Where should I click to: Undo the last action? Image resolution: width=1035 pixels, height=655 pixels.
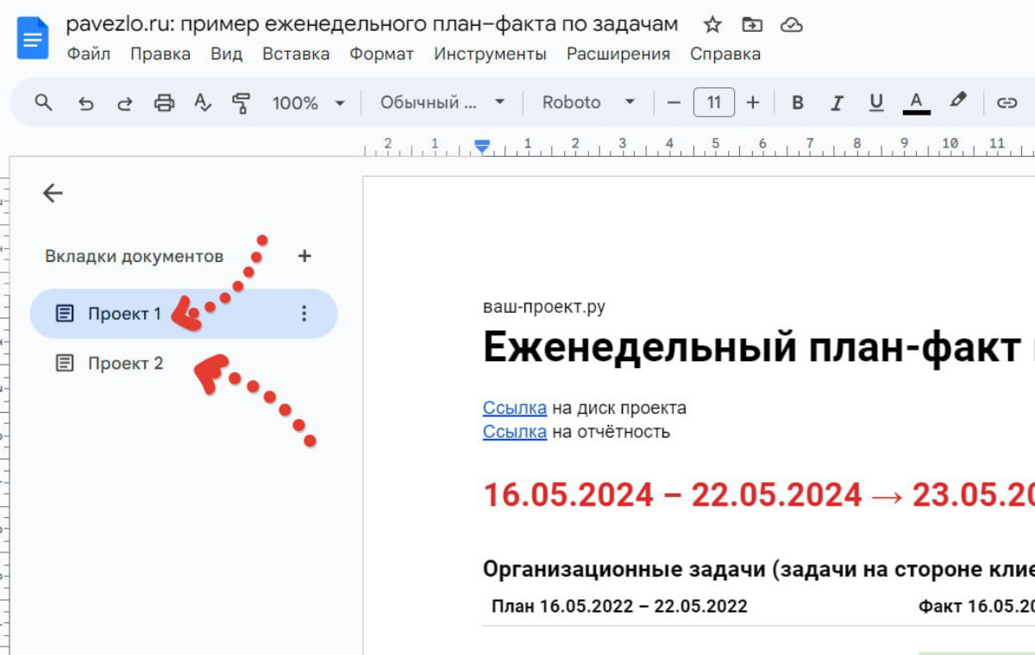pos(85,103)
